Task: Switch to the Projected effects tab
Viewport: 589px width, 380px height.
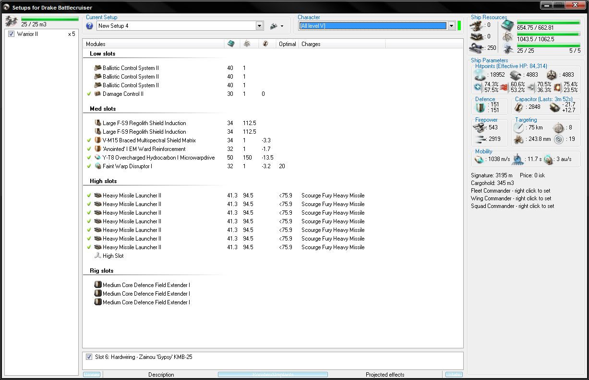Action: [385, 375]
